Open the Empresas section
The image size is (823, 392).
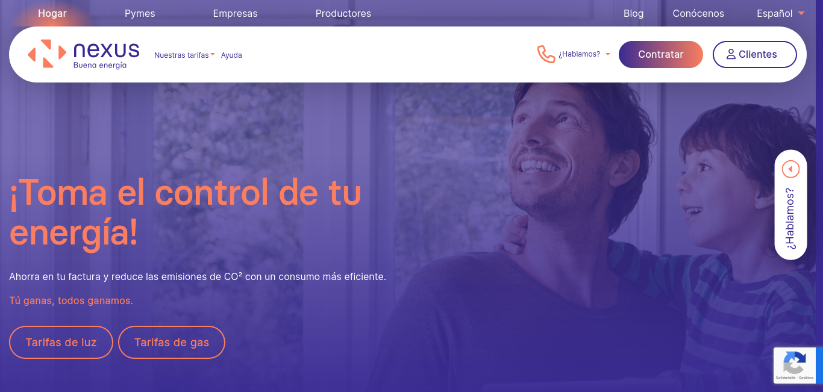[235, 13]
